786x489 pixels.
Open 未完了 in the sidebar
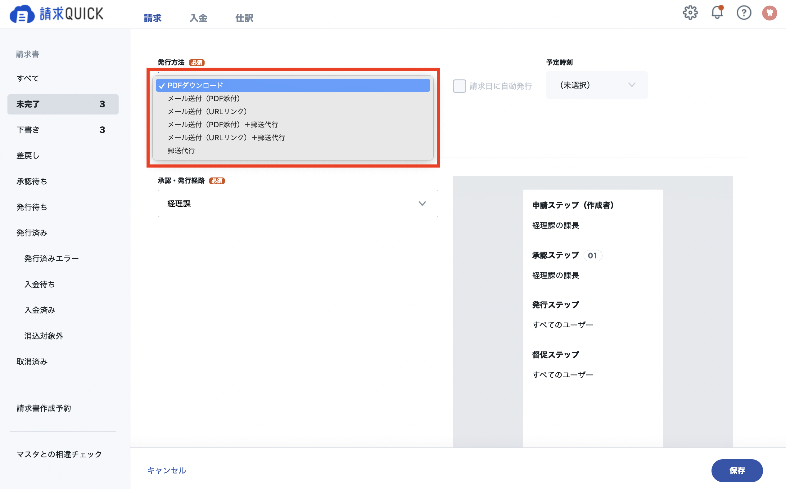[x=63, y=104]
